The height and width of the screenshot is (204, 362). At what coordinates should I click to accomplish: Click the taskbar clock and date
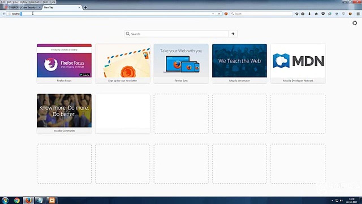(x=352, y=201)
